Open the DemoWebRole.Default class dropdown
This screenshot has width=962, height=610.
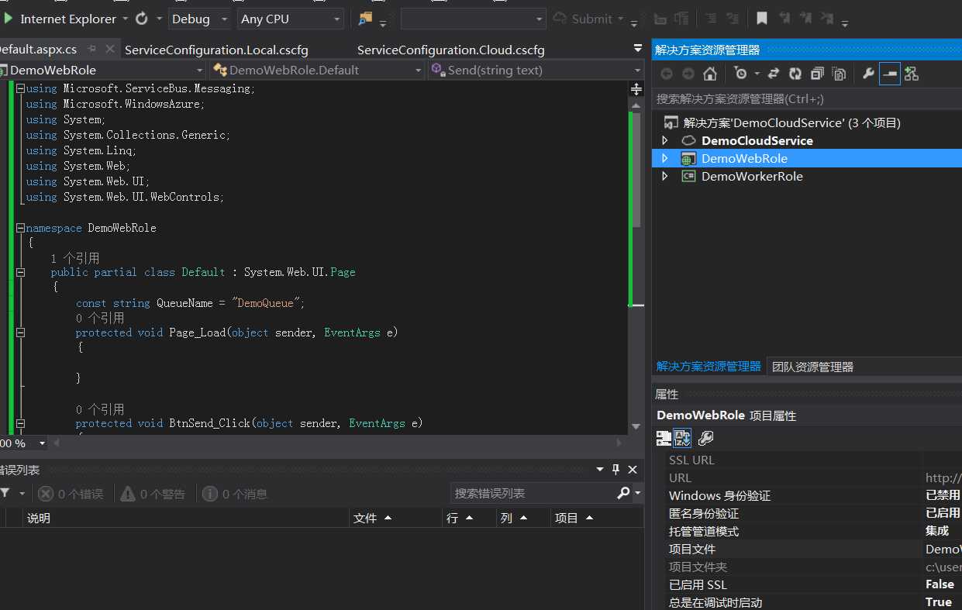click(x=419, y=71)
